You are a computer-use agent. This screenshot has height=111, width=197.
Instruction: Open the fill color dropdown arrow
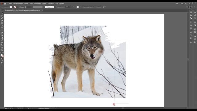click(x=13, y=7)
